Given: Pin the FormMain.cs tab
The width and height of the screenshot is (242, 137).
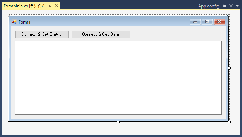Looking at the screenshot, I should tap(50, 6).
